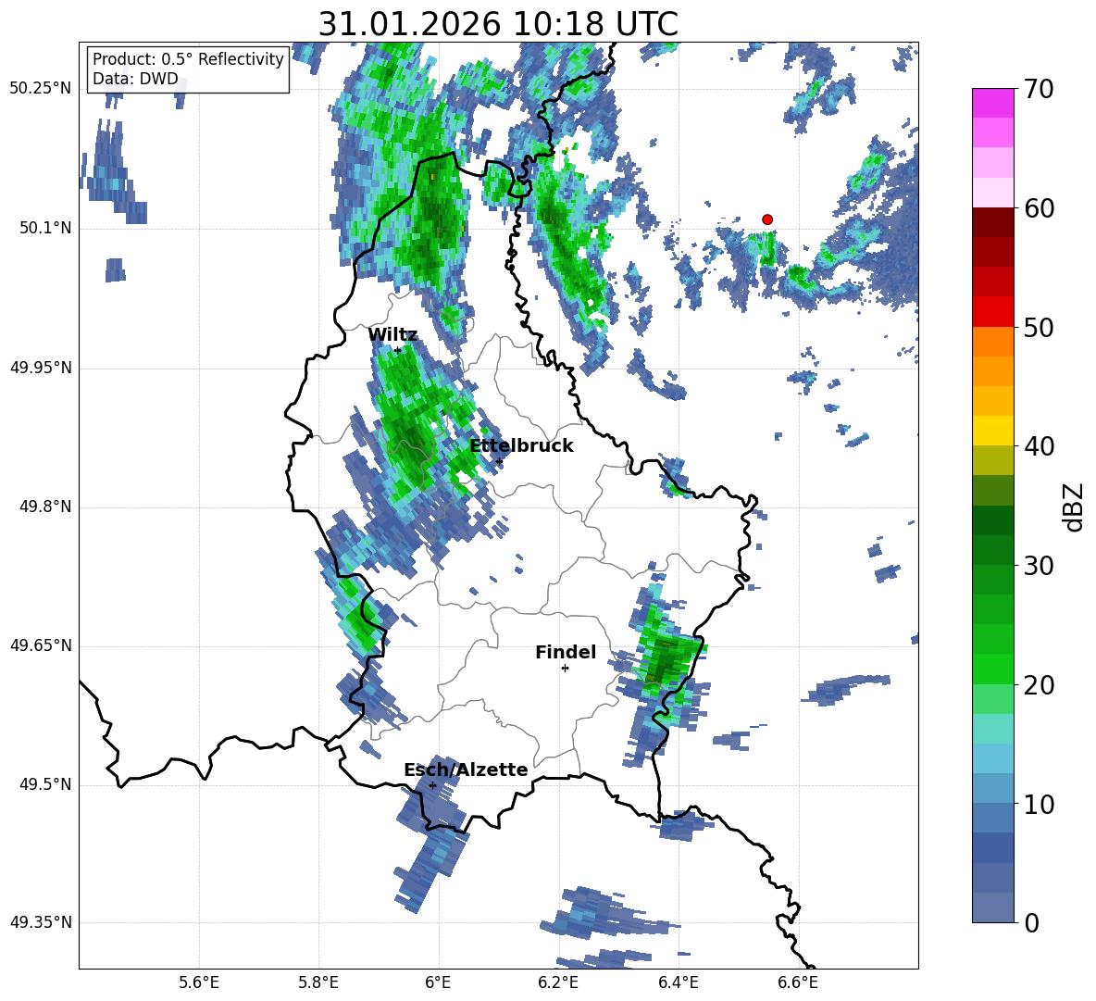Pick the turquoise colorbar band above 15

(x=992, y=729)
